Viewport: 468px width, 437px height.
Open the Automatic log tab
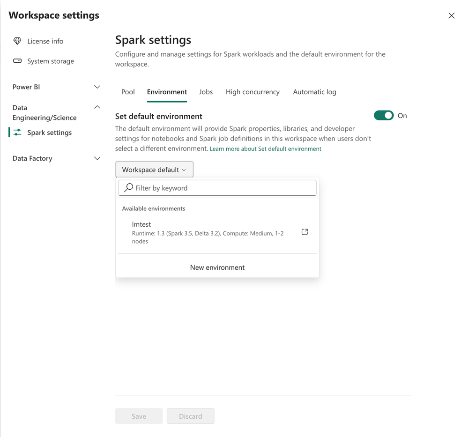[314, 92]
